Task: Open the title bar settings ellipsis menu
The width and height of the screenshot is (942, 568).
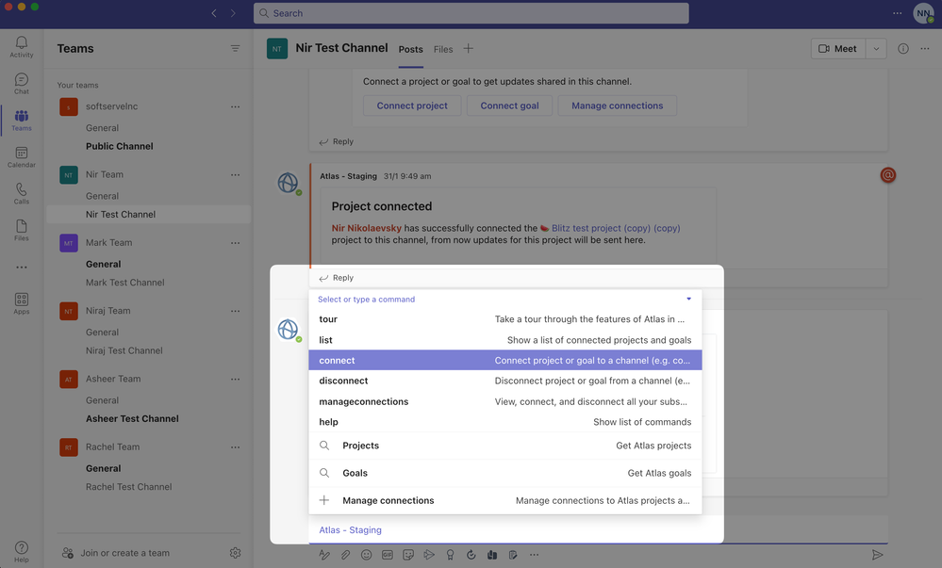Action: tap(897, 13)
